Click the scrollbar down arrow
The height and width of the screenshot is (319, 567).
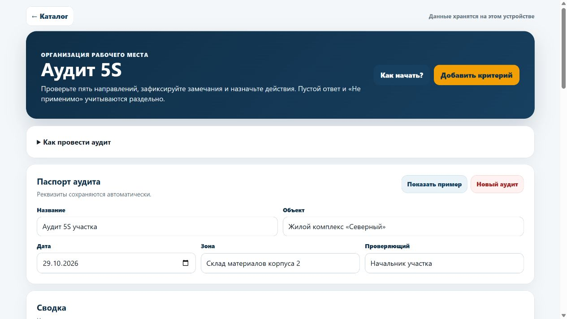pos(563,315)
